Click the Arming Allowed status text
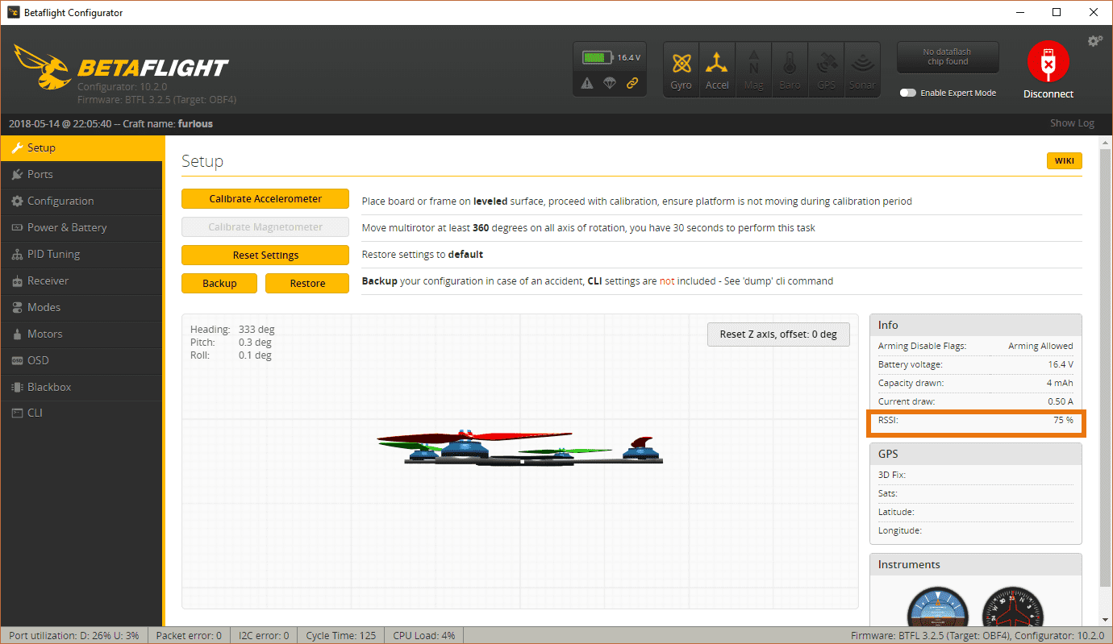Image resolution: width=1113 pixels, height=644 pixels. click(1040, 346)
